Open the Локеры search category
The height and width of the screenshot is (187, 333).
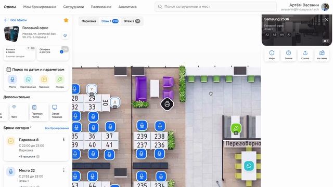(60, 82)
